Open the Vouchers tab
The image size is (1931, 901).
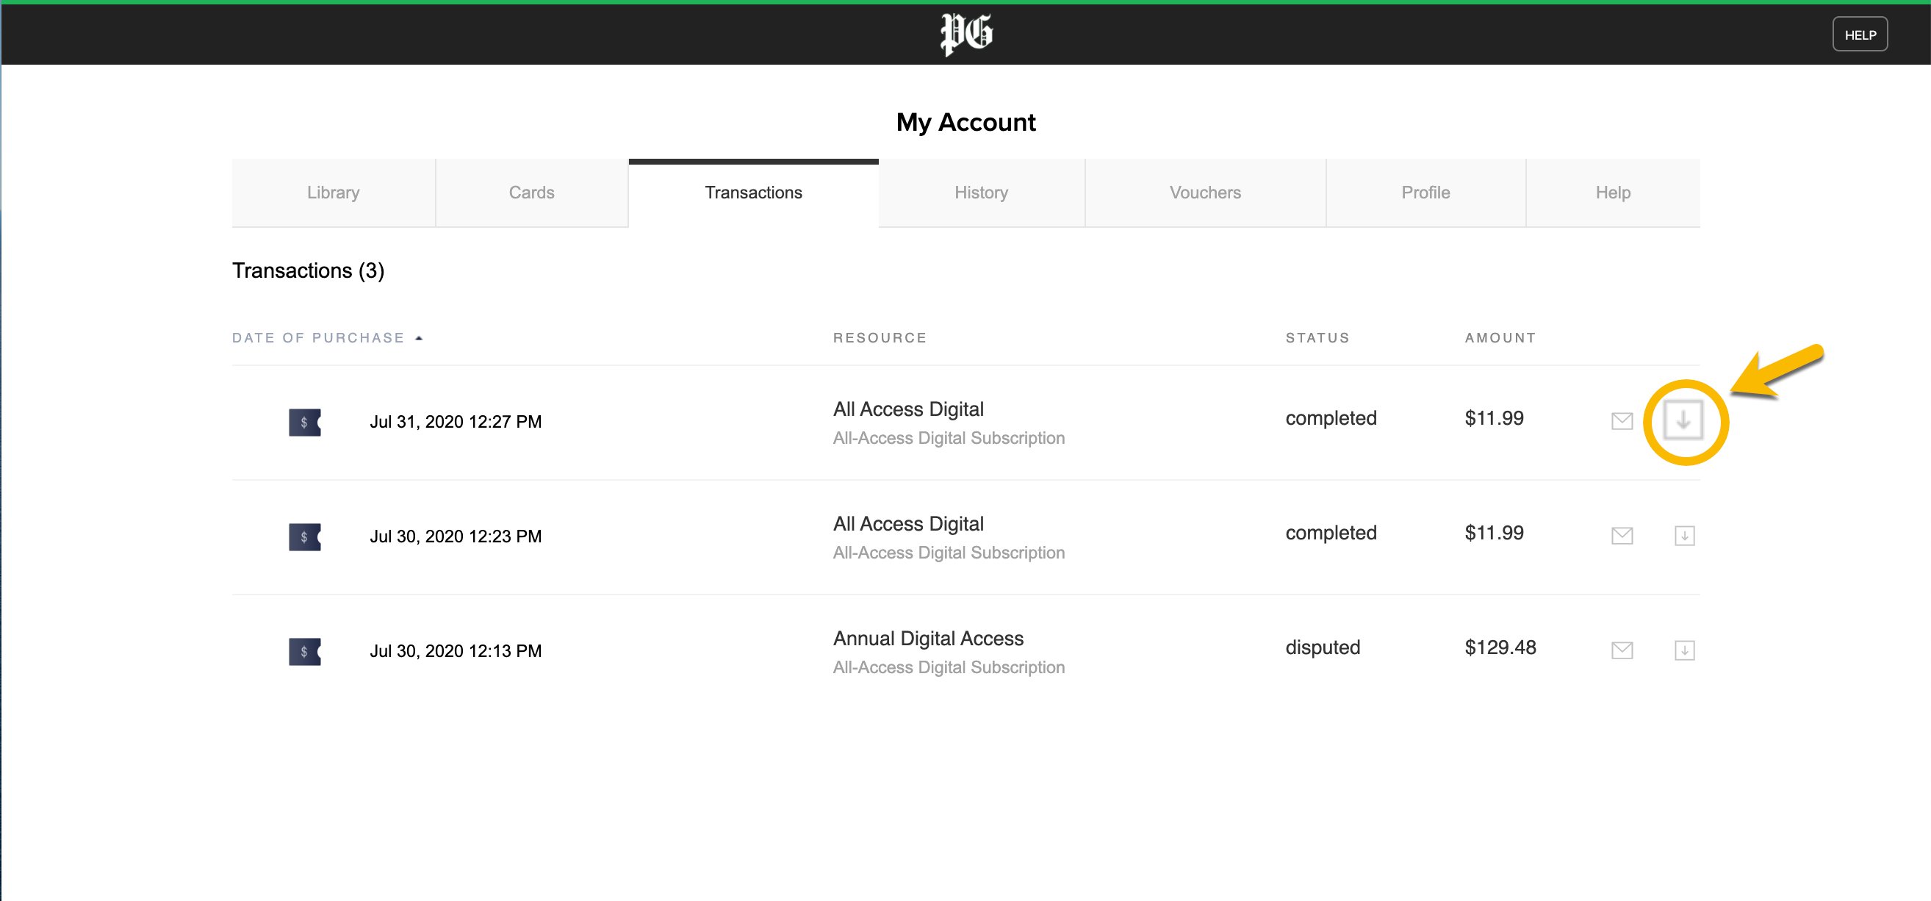[x=1204, y=193]
